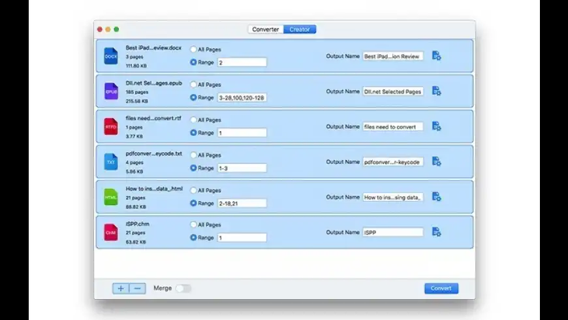Edit output name pdfconver...r-keycode
568x320 pixels.
tap(393, 161)
